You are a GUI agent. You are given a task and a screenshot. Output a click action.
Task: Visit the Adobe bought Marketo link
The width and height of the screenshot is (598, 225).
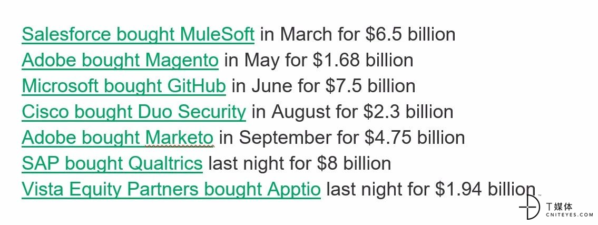(x=117, y=138)
